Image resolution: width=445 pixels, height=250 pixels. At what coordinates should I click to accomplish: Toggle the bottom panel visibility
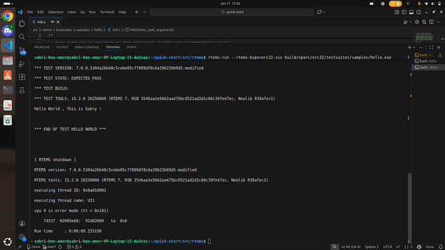[411, 12]
